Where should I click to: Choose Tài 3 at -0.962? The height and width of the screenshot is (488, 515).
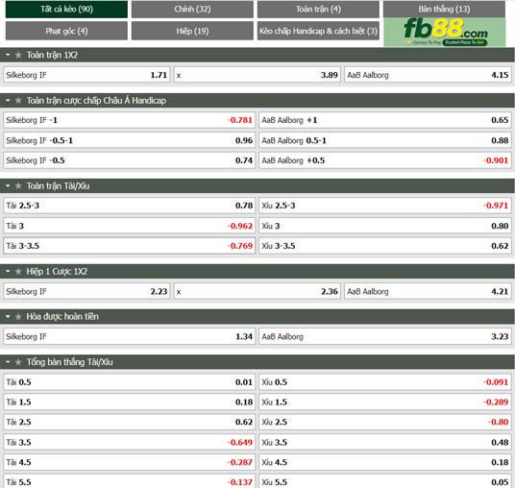[x=130, y=226]
